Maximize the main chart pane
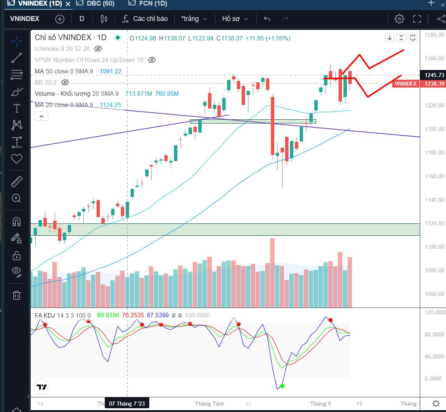 click(x=413, y=37)
